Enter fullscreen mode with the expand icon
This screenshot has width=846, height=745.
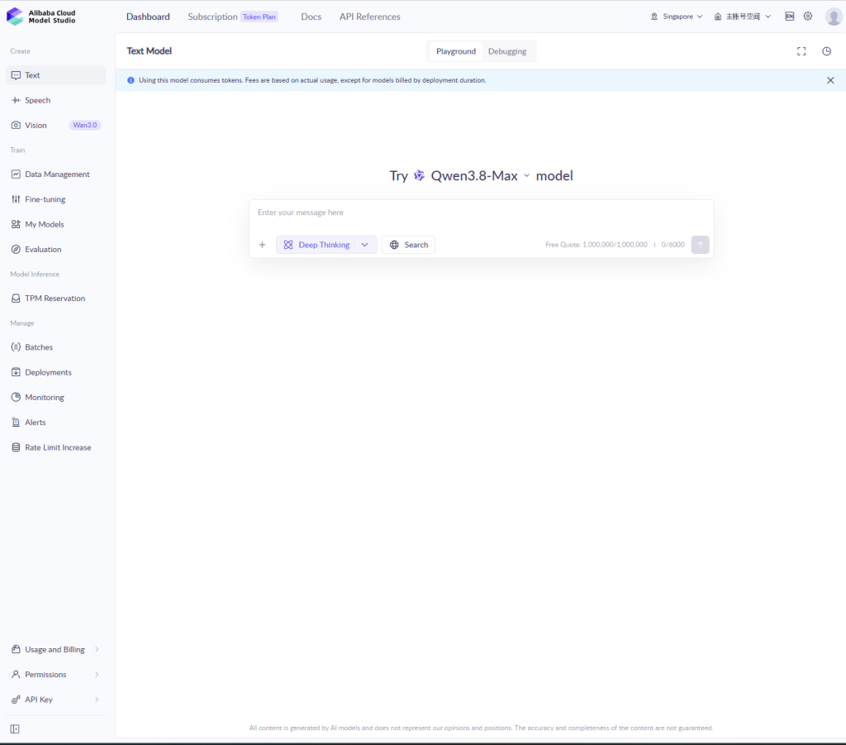tap(801, 51)
